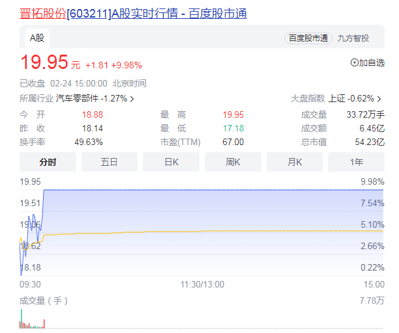Image resolution: width=399 pixels, height=333 pixels.
Task: Click chart axis label 2.66%
Action: click(372, 246)
